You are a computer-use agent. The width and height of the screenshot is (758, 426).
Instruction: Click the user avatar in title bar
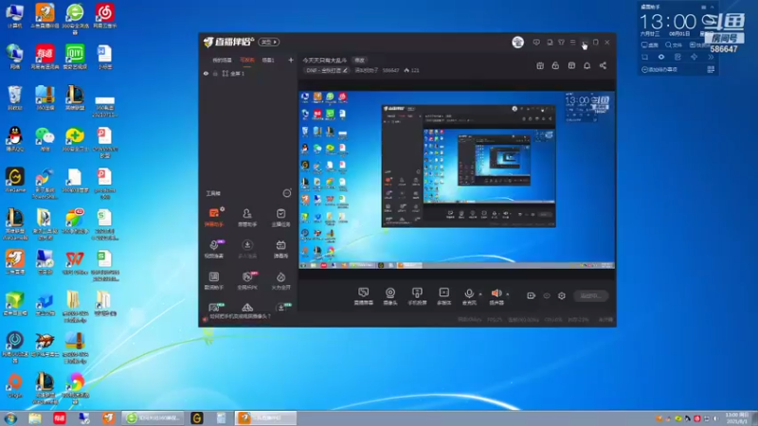(517, 43)
